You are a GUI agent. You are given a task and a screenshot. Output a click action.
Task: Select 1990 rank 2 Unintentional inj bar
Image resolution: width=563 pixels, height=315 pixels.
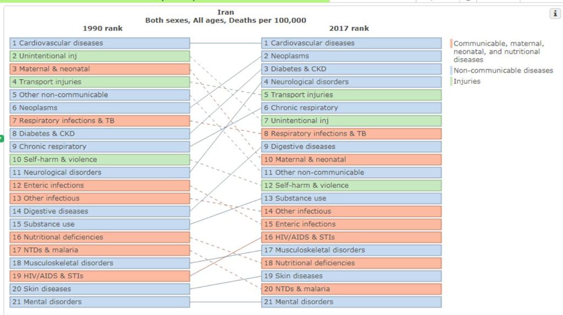pos(100,56)
